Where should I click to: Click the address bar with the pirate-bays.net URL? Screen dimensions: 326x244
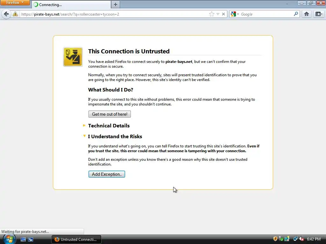[114, 14]
